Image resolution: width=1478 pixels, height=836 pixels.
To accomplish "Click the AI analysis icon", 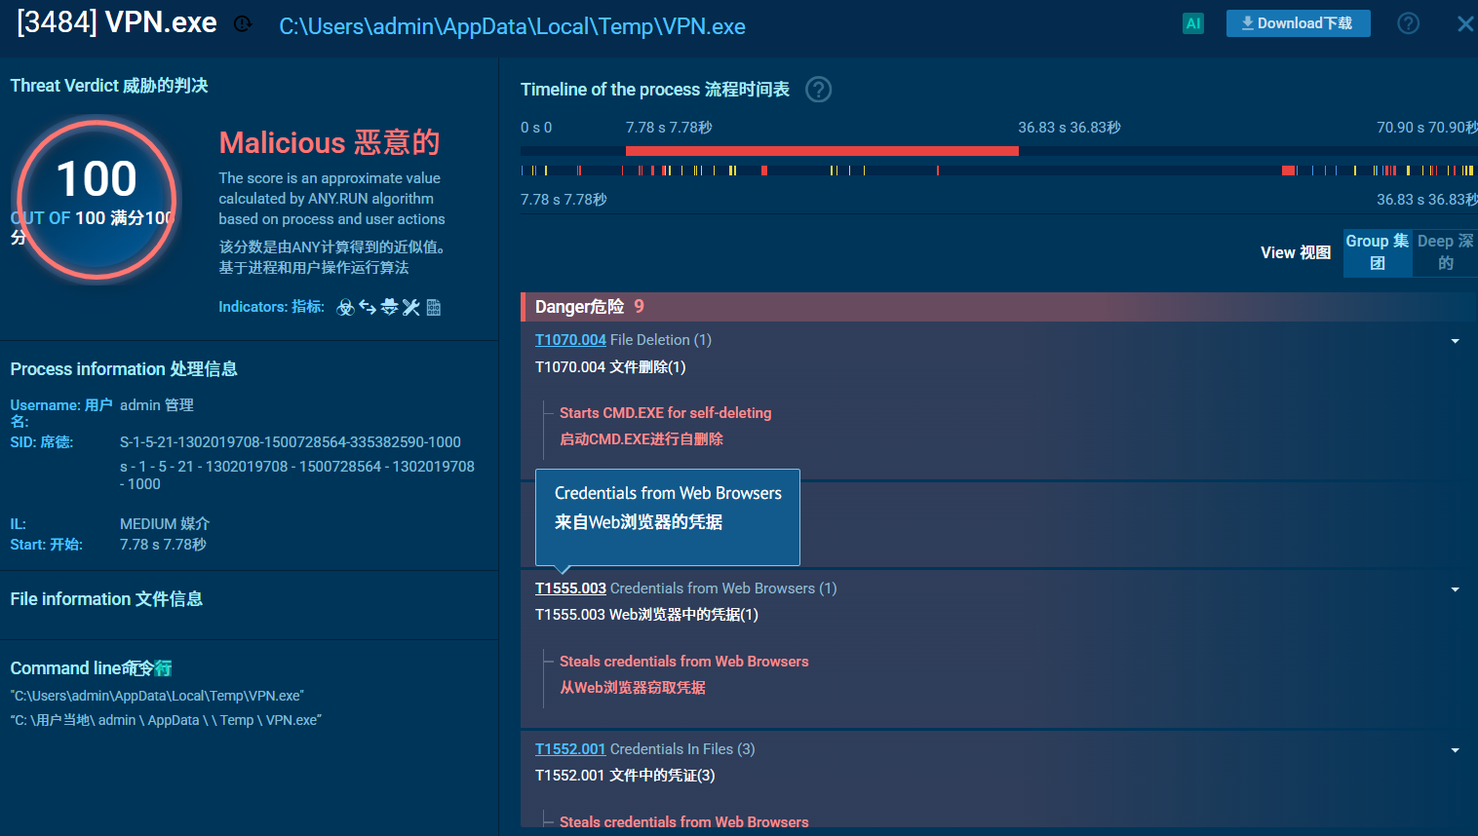I will point(1193,23).
